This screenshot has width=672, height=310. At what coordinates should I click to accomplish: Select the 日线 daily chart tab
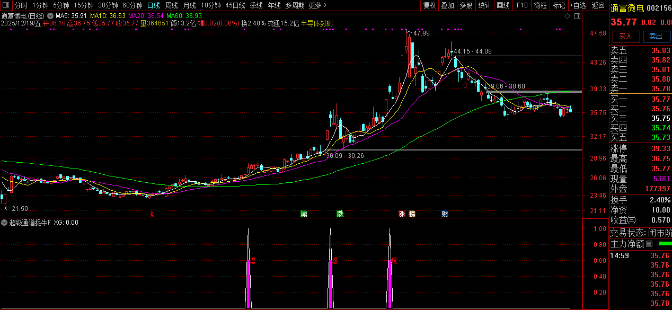(154, 5)
